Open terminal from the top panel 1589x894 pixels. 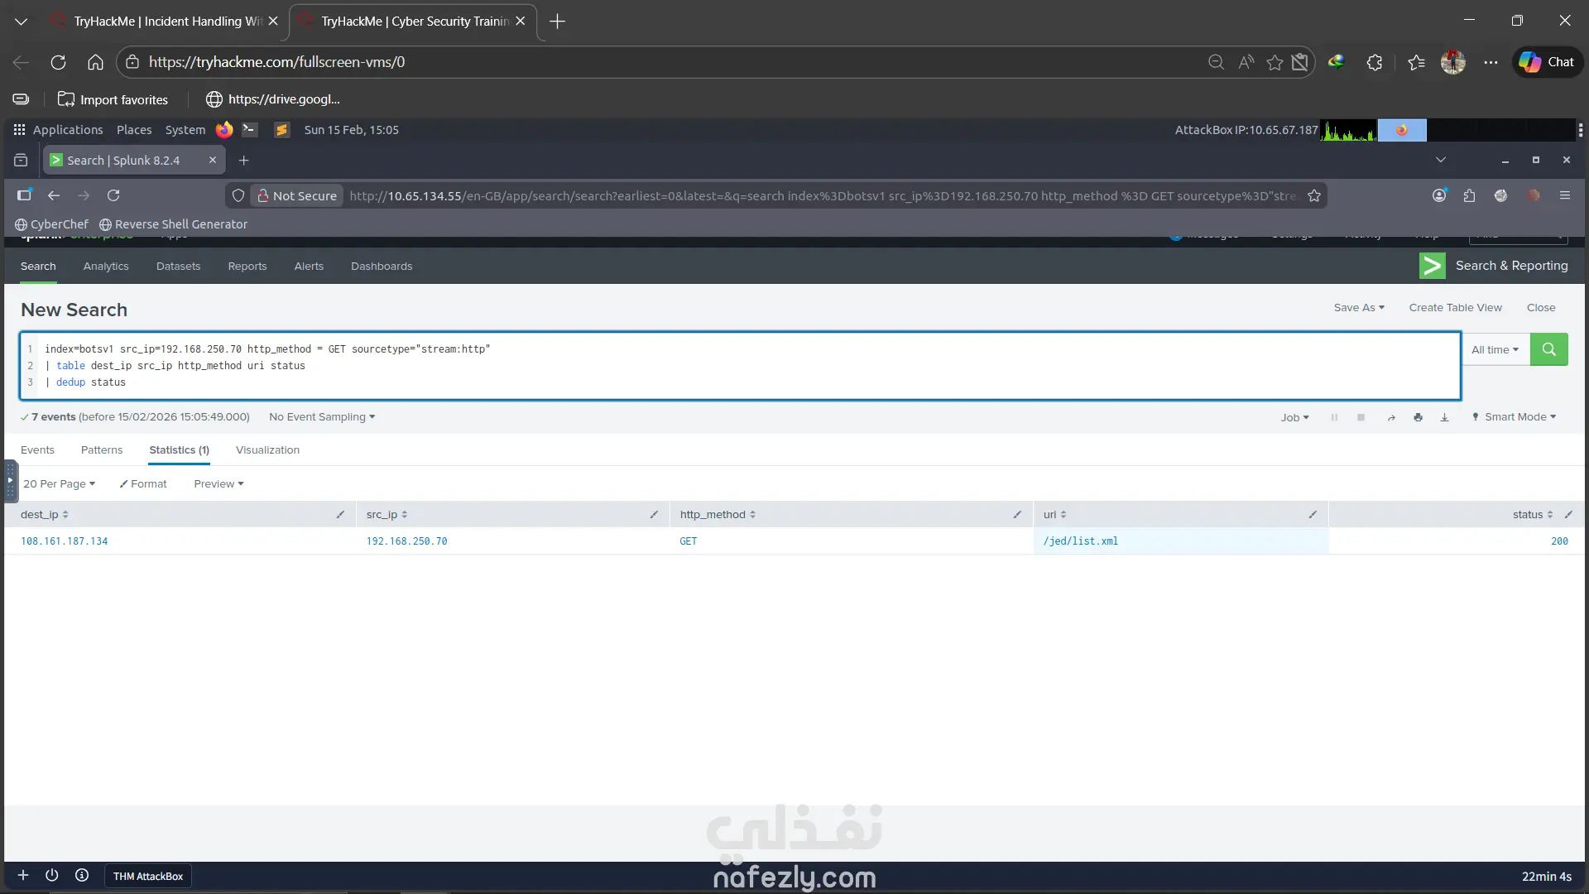(x=249, y=130)
